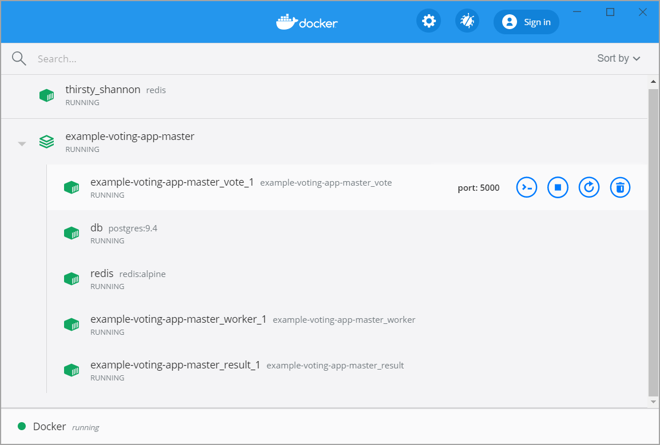Open a terminal for example-voting-app-master_vote_1
The width and height of the screenshot is (660, 445).
click(x=526, y=187)
